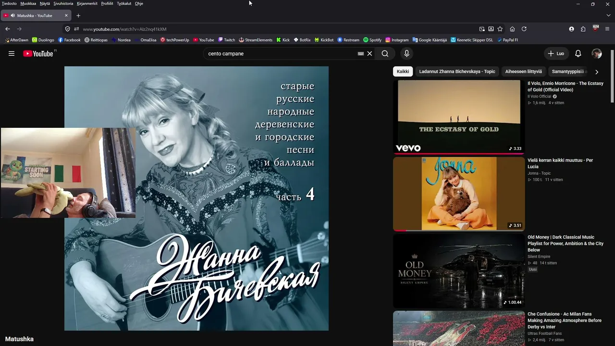615x346 pixels.
Task: Open site permissions icon beside the shield
Action: coord(76,29)
